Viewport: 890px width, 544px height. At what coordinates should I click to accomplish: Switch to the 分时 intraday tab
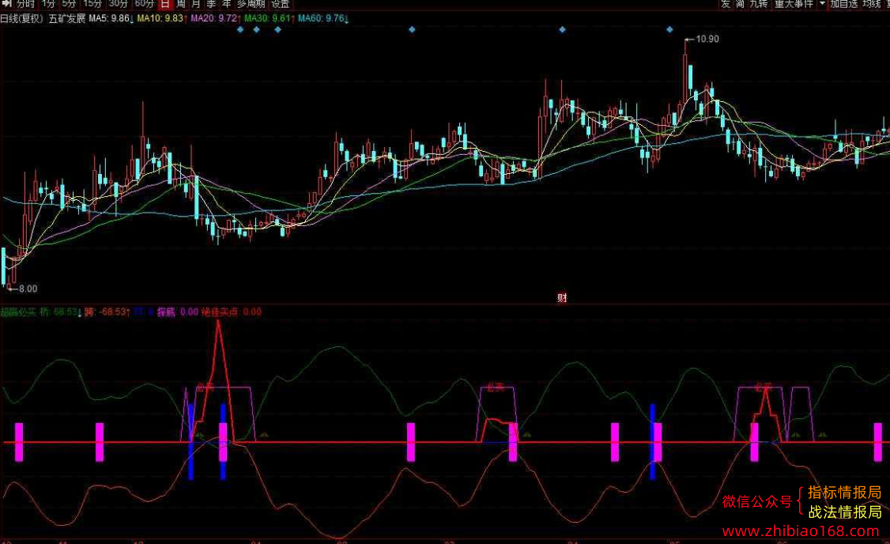pos(27,3)
